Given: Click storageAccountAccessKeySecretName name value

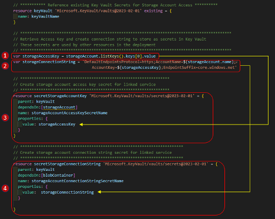Looking at the screenshot, I should (69, 113).
